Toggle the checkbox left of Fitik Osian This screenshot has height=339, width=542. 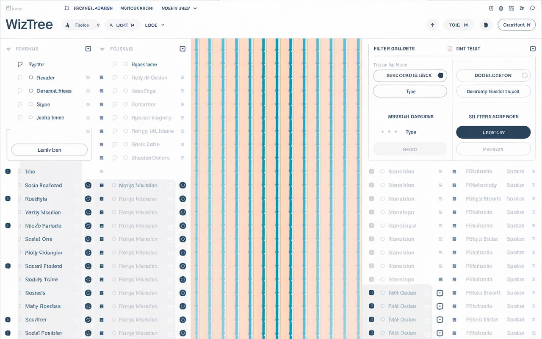click(371, 306)
